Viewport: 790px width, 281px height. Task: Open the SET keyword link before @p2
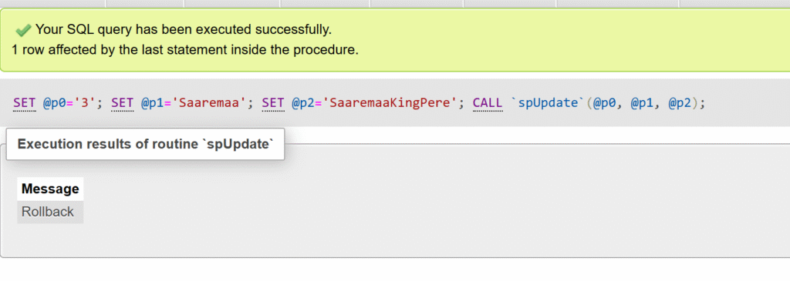point(273,103)
